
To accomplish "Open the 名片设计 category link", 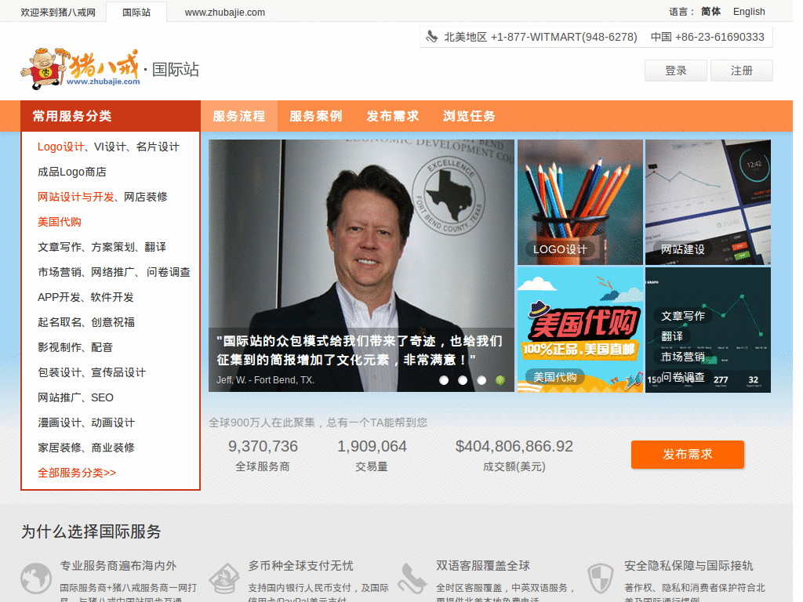I will [x=158, y=147].
